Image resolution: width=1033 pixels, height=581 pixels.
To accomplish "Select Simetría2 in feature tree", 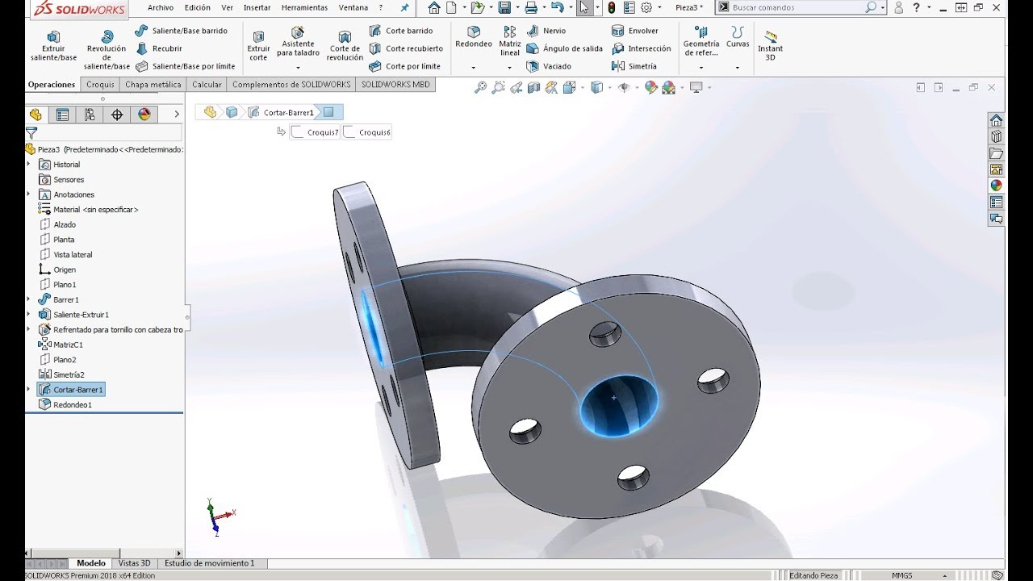I will pyautogui.click(x=61, y=374).
